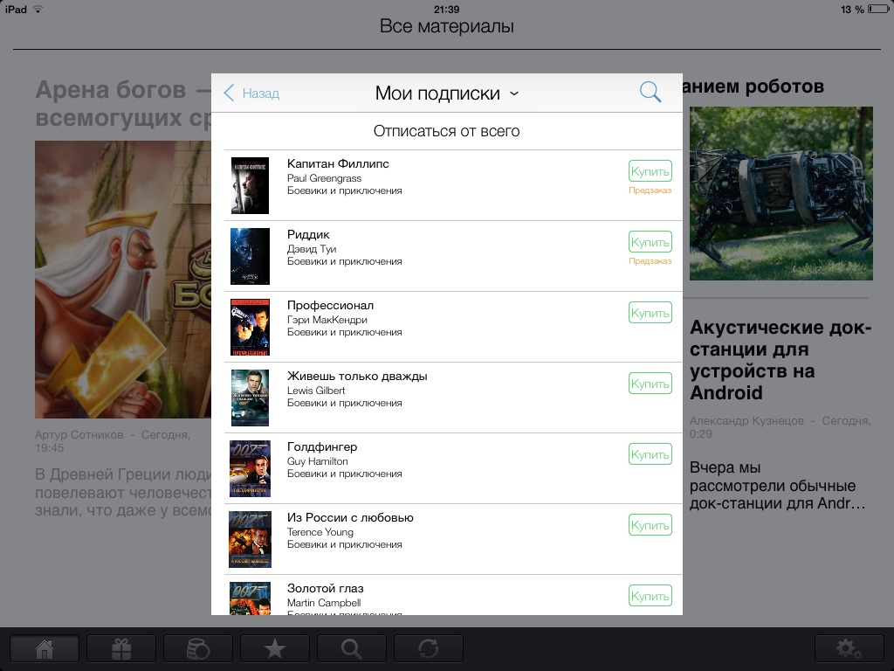Tap the refresh icon in bottom bar
Viewport: 894px width, 671px height.
(x=428, y=648)
